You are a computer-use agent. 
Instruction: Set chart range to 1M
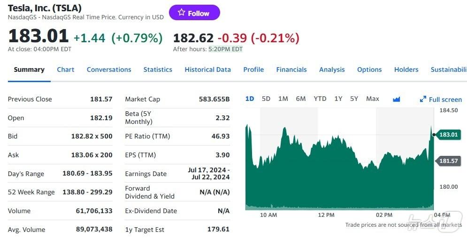[283, 99]
